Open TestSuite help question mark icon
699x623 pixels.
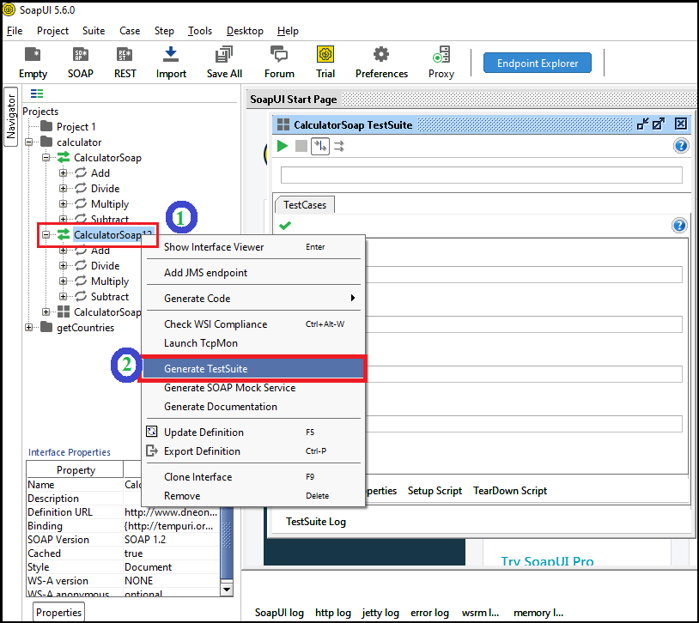pyautogui.click(x=681, y=146)
